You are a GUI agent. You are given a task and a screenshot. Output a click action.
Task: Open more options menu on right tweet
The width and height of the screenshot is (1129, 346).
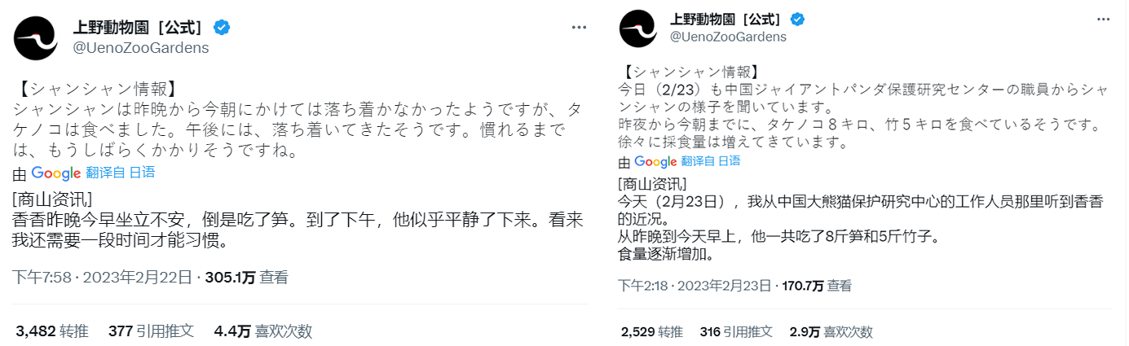(x=1103, y=20)
